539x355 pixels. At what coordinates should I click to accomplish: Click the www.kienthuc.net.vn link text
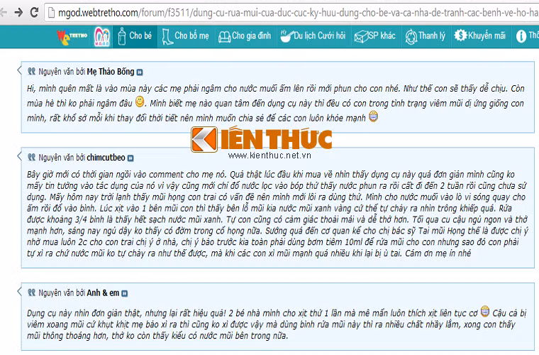click(269, 155)
